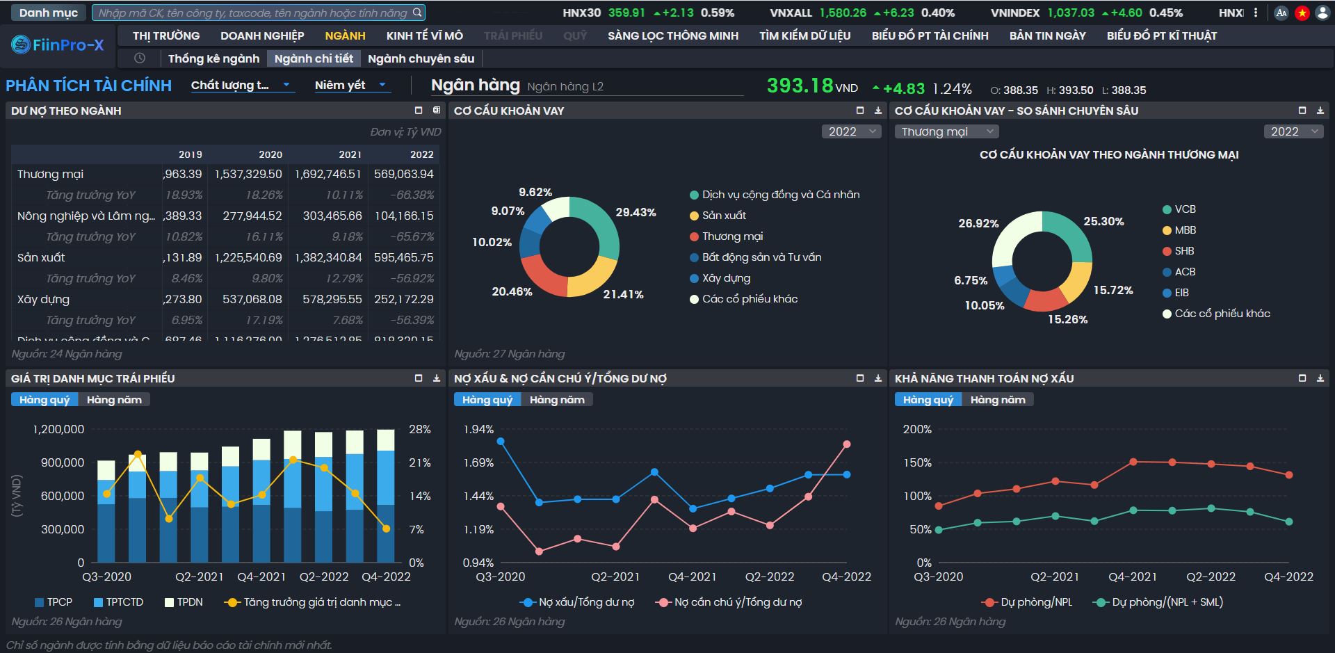Download the Cơ Cấu Khoản Vay chart
The width and height of the screenshot is (1335, 653).
click(x=878, y=111)
